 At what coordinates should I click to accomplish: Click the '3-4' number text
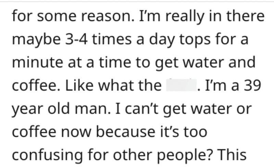coord(76,39)
